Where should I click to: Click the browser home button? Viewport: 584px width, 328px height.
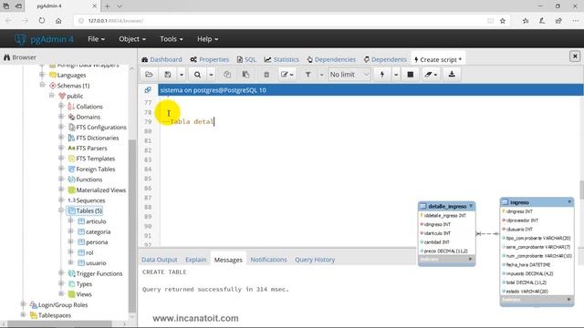(x=58, y=20)
